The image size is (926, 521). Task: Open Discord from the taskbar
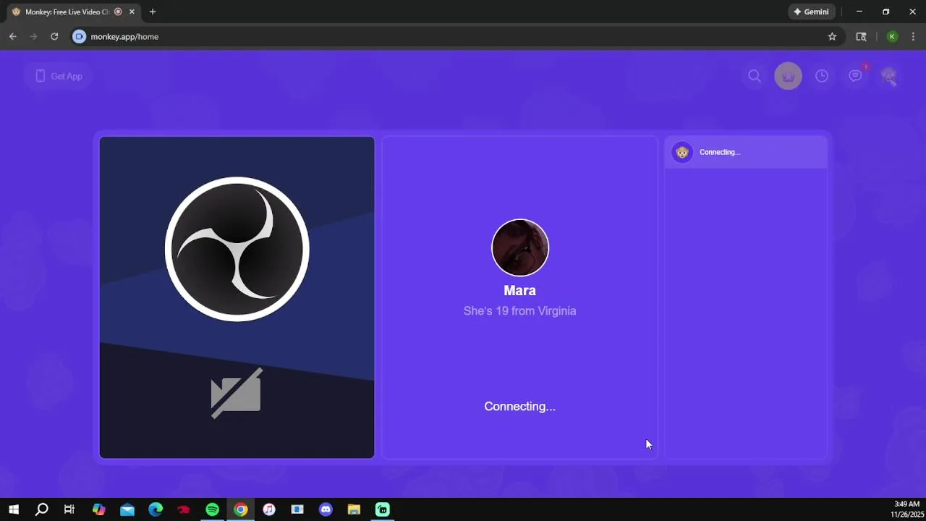tap(326, 509)
